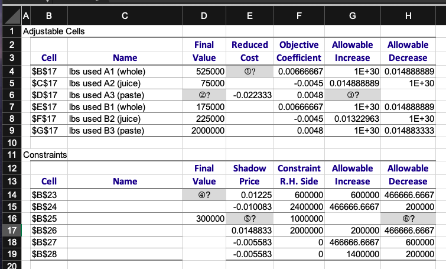Click the 'Reduced Cost' header
The image size is (446, 269).
249,51
